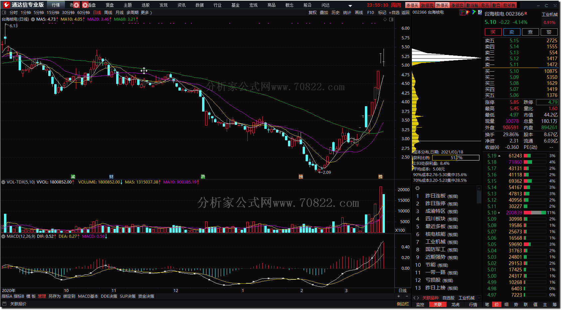This screenshot has height=310, width=562.
Task: Switch to the 1分钟 period
Action: (x=26, y=13)
